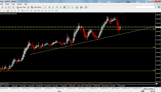Expand the Indicators list dropdown
The height and width of the screenshot is (92, 161).
pyautogui.click(x=77, y=7)
